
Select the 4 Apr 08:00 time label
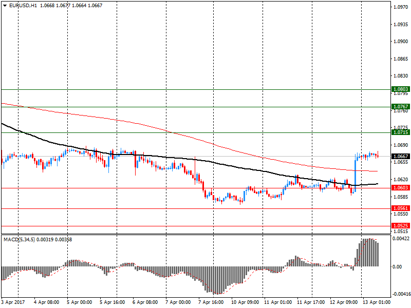pos(47,302)
